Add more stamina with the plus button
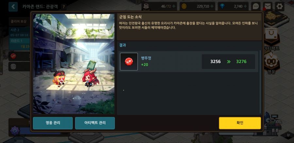 [x=174, y=7]
